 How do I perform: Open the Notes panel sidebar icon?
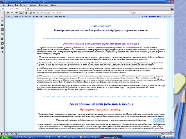tap(2, 39)
